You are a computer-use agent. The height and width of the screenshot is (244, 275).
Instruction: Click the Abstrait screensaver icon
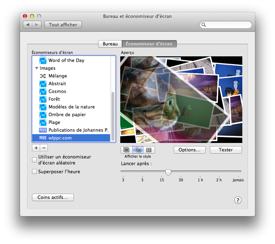click(x=43, y=84)
